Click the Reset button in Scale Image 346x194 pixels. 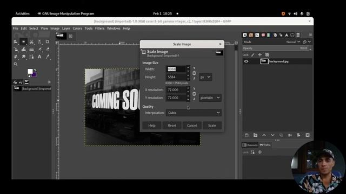(172, 126)
